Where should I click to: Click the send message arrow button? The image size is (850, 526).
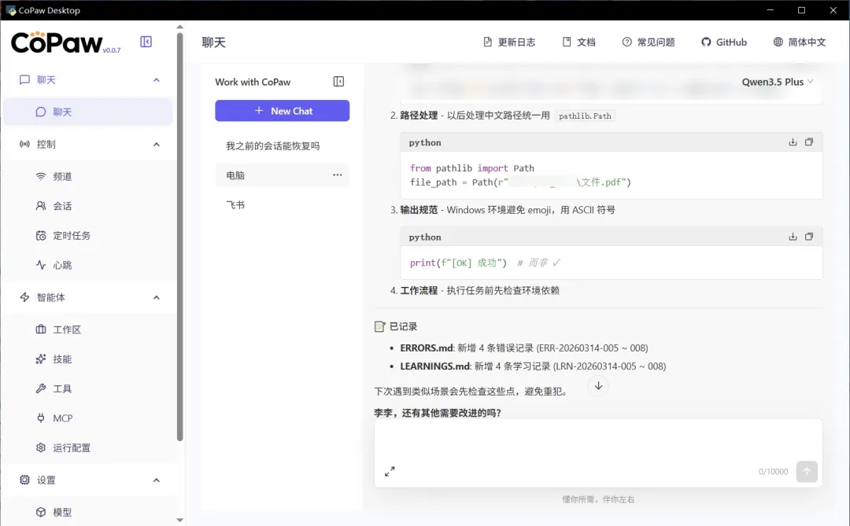pos(807,471)
